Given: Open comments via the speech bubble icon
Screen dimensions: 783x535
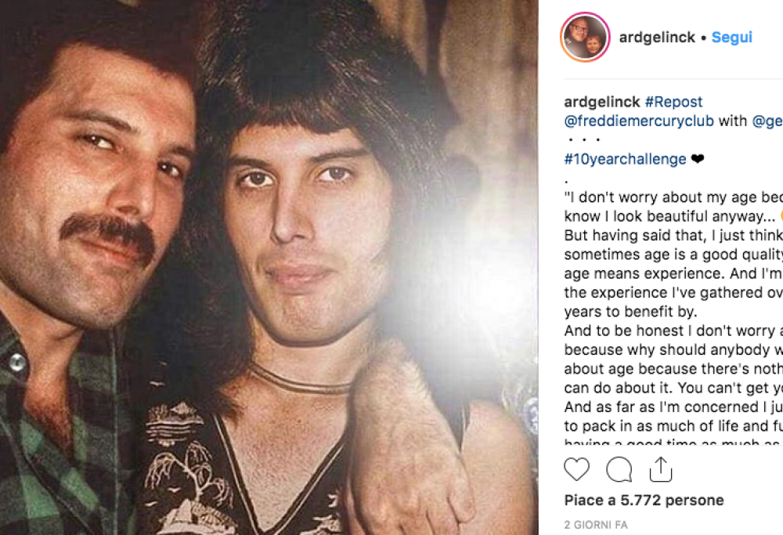Looking at the screenshot, I should (619, 469).
